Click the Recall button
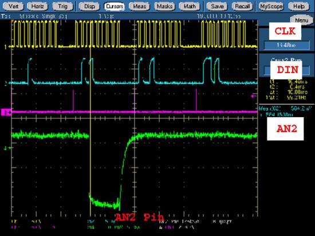Screen dimensions: 315x236 tap(242, 6)
